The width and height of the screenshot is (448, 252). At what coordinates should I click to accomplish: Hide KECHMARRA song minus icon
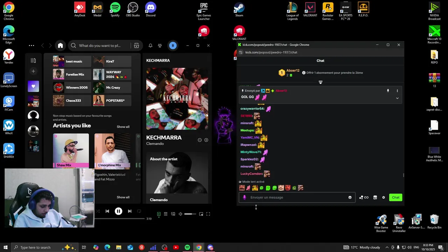click(199, 140)
